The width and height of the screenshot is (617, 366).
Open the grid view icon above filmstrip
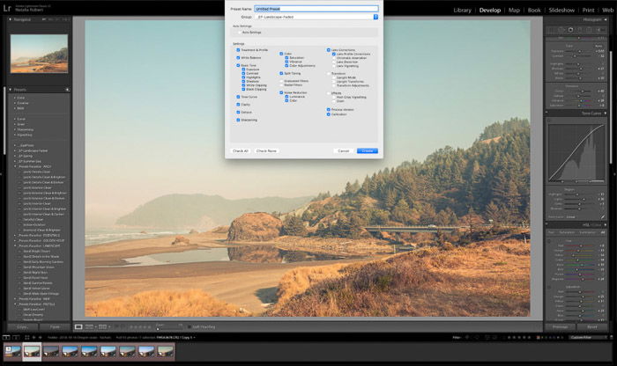tap(27, 337)
